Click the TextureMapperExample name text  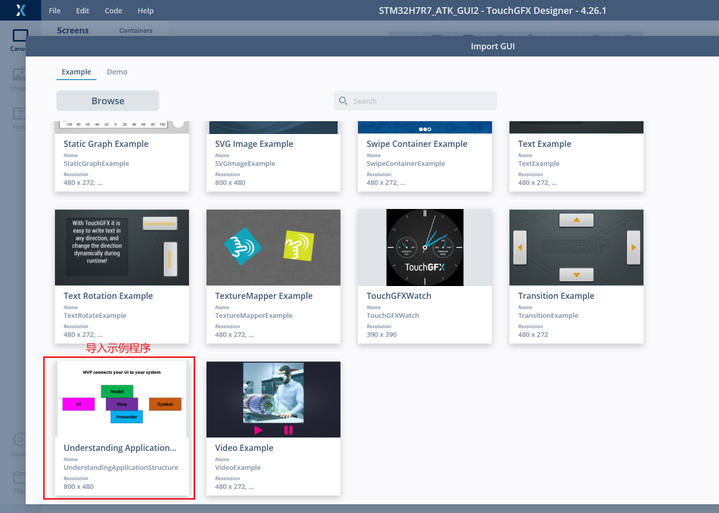tap(254, 315)
